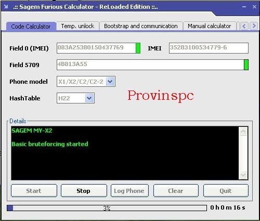
Task: Expand the HashTable dropdown
Action: pos(89,98)
